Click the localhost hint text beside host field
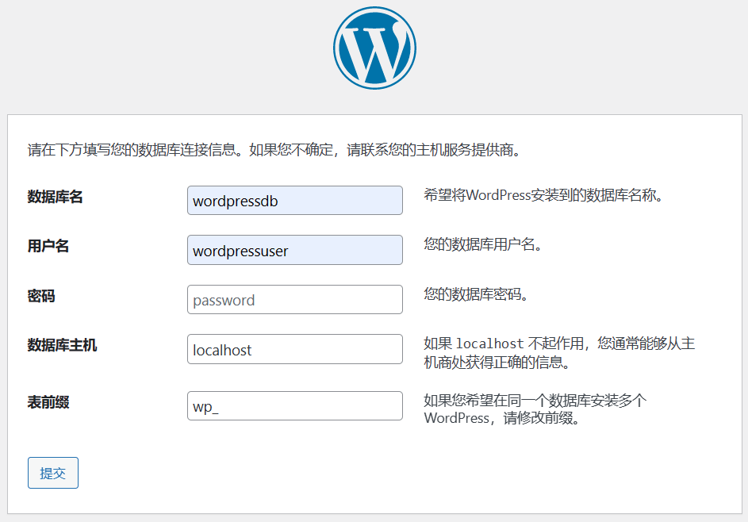Viewport: 748px width, 522px height. pyautogui.click(x=559, y=353)
